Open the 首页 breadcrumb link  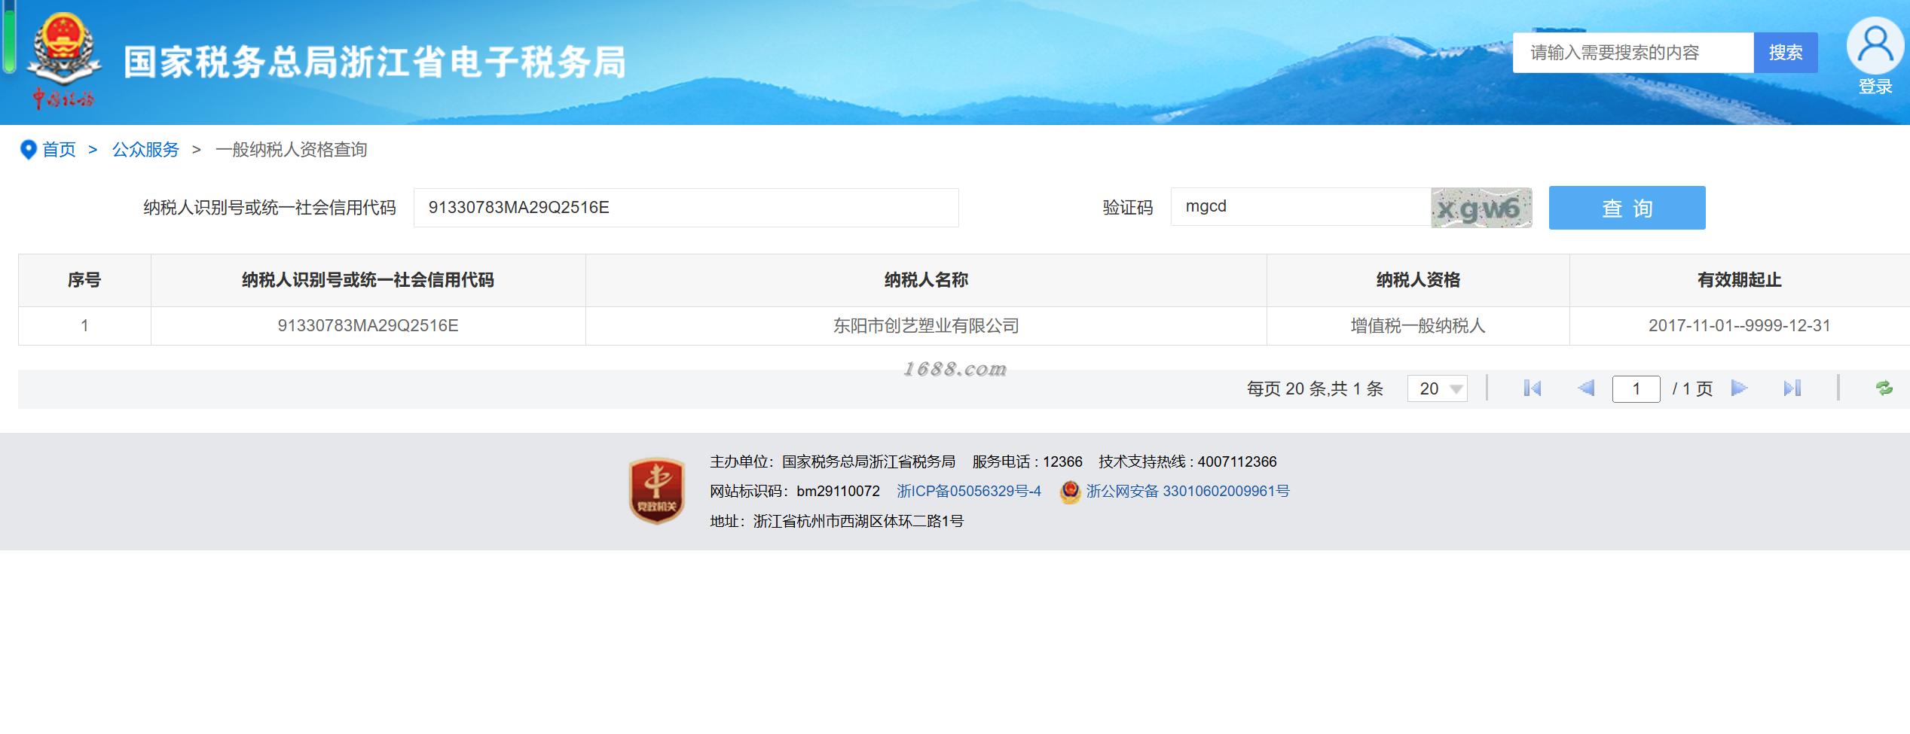click(x=59, y=150)
